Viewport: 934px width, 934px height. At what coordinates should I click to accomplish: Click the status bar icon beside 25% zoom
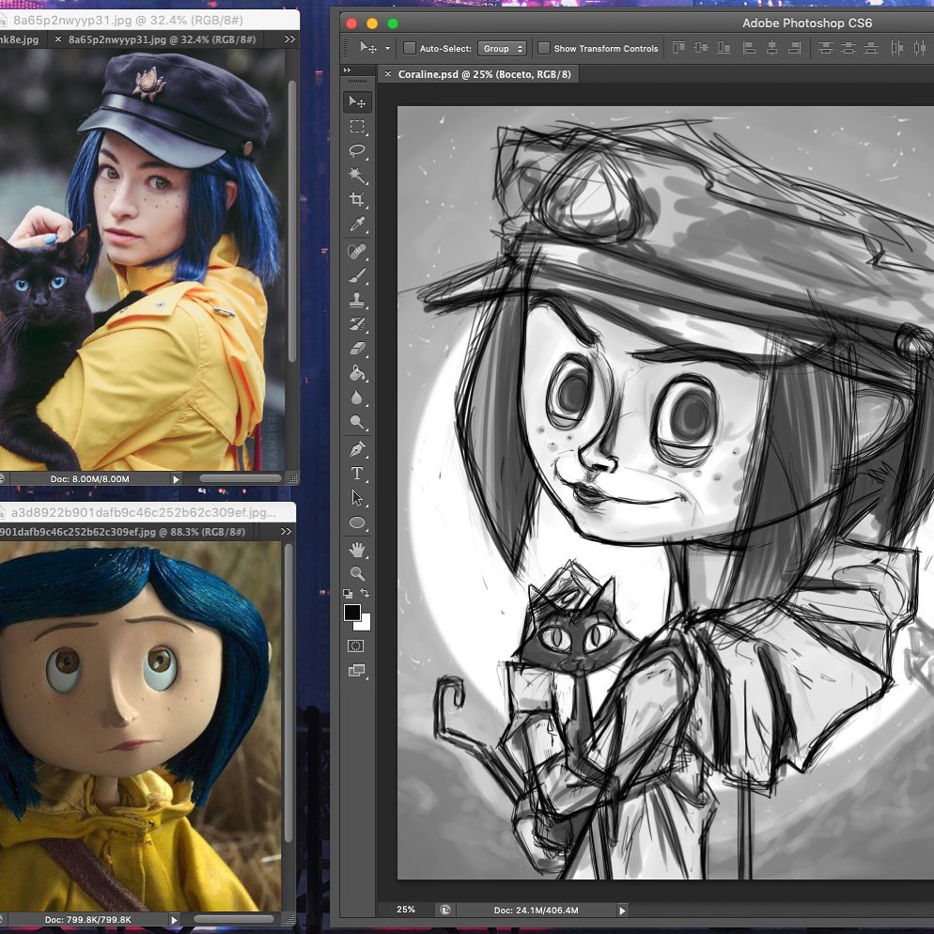(445, 910)
